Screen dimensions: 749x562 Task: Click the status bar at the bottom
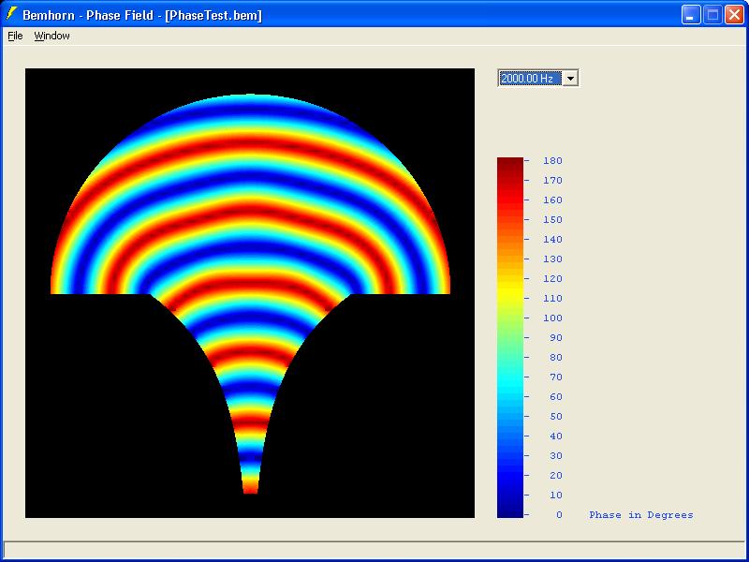pos(374,548)
